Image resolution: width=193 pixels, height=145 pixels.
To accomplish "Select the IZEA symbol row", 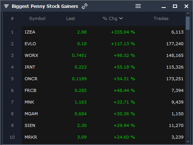I will tap(103, 32).
